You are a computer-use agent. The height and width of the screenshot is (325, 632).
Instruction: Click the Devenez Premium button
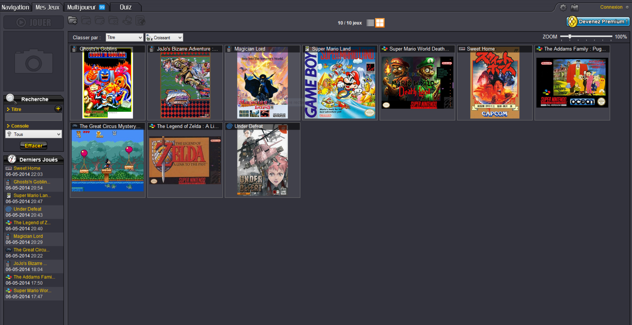598,21
